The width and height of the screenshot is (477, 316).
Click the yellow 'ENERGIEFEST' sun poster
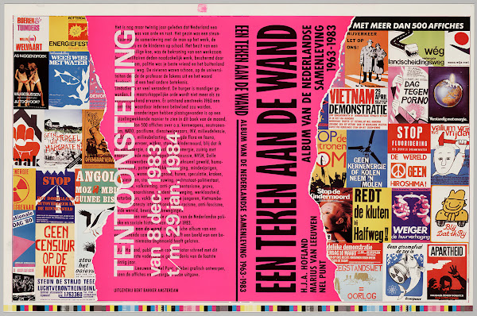pos(68,33)
